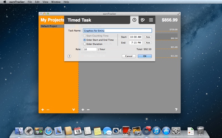Screen dimensions: 222x138
Task: Click the Rate per hour input field
Action: (x=90, y=49)
